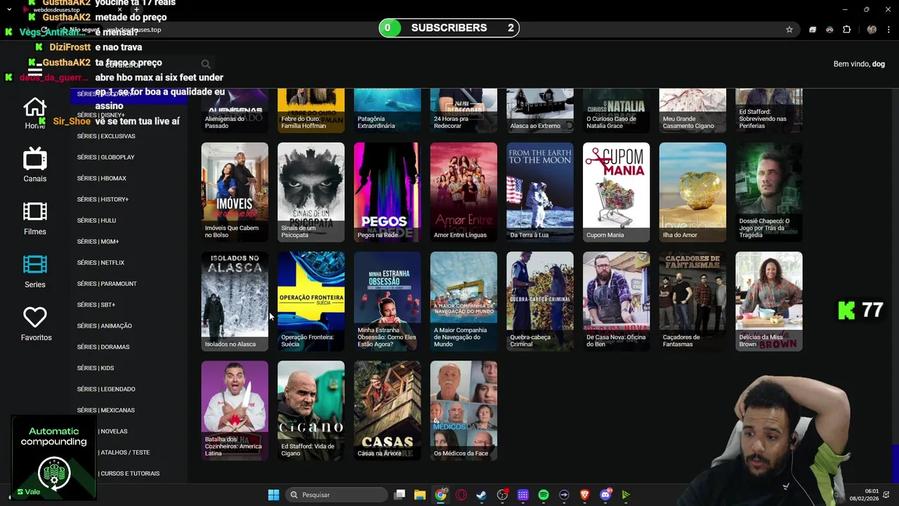Open the Cupom Mania poster
This screenshot has width=899, height=506.
(616, 193)
